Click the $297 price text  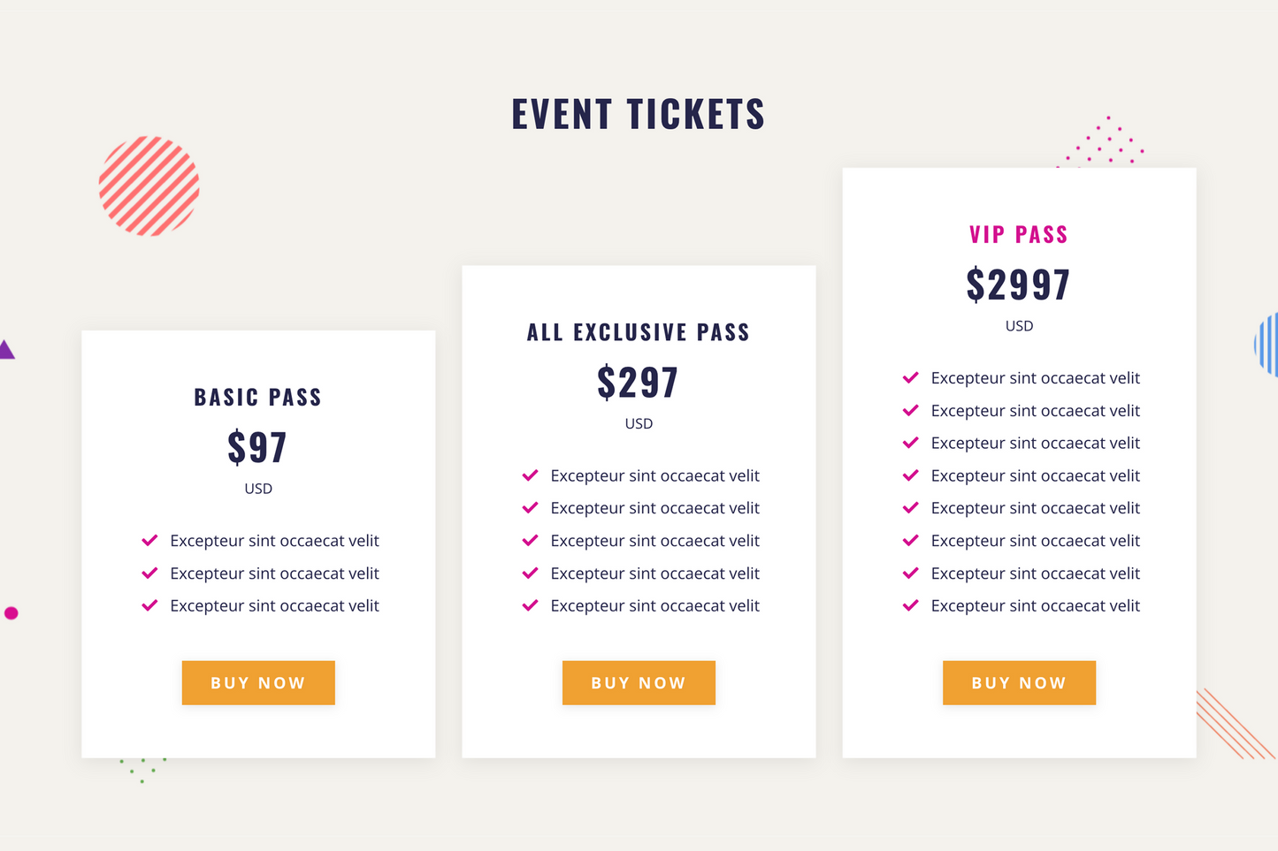coord(639,383)
